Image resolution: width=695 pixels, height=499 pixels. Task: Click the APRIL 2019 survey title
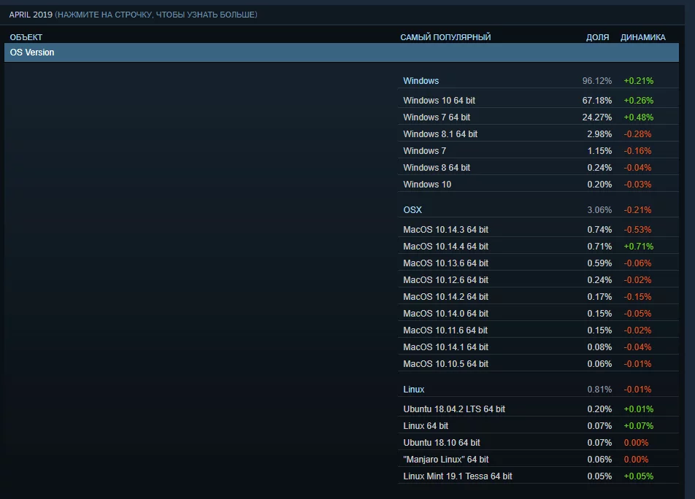click(31, 15)
